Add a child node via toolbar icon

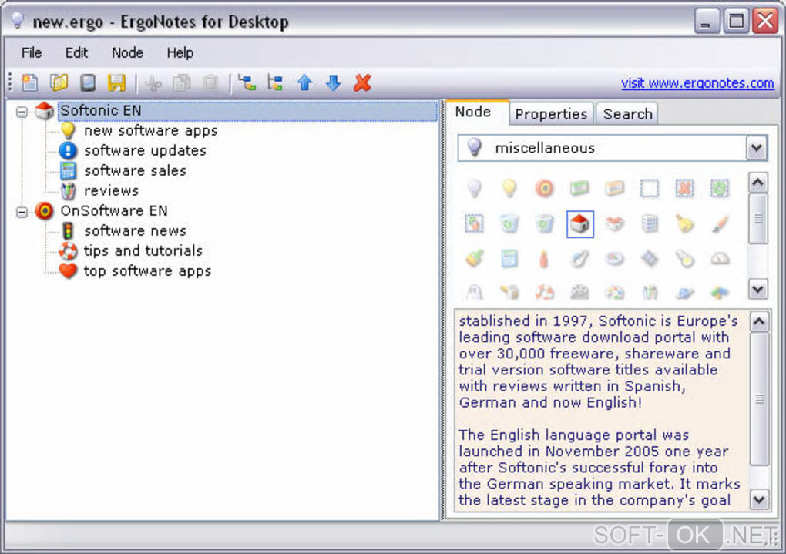point(247,82)
